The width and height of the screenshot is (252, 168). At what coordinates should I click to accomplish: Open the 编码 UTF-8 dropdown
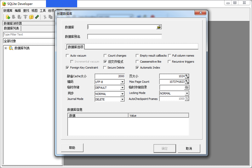tap(122, 82)
